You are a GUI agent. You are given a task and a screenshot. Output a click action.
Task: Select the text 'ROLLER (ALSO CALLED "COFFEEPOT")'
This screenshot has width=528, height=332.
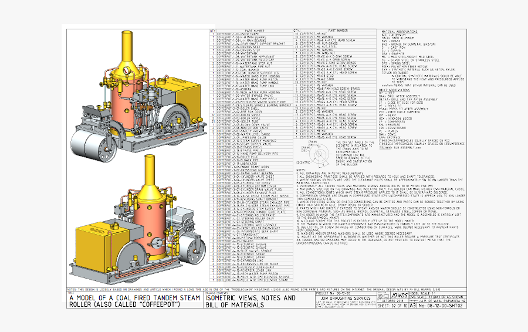(x=124, y=305)
